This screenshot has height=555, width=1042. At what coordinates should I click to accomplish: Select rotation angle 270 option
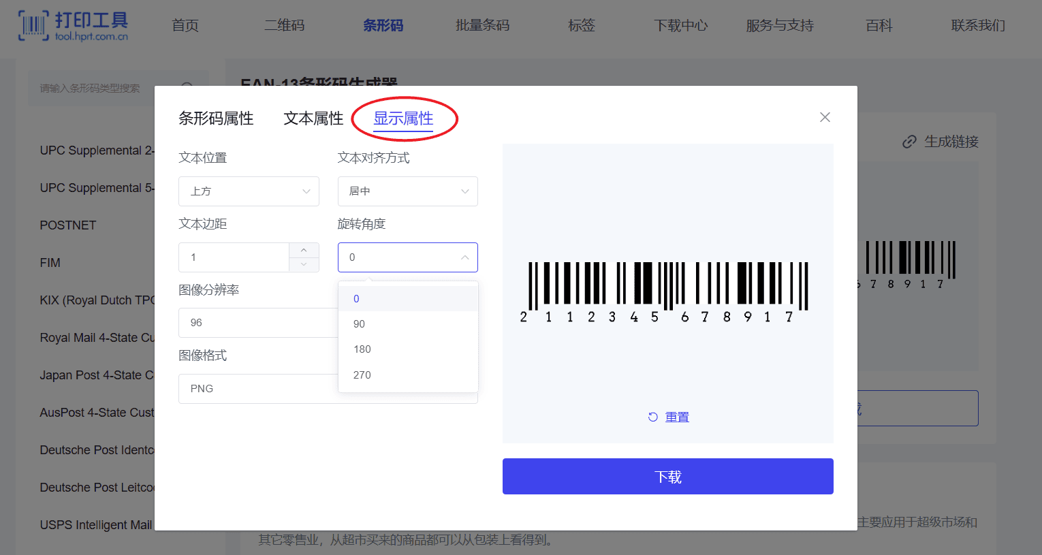[x=408, y=375]
